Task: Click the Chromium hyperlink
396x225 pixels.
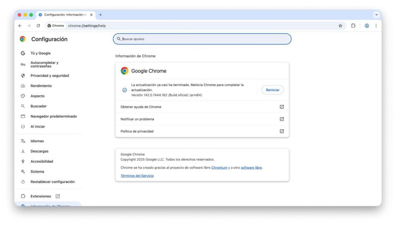Action: click(219, 168)
